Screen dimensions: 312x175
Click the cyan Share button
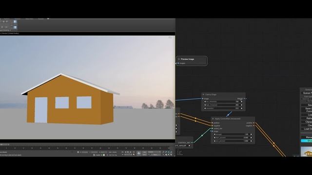[307, 140]
